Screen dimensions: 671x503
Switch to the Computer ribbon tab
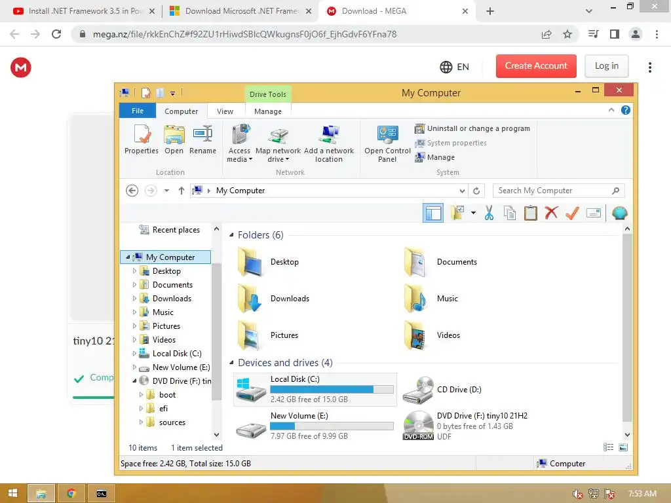182,111
